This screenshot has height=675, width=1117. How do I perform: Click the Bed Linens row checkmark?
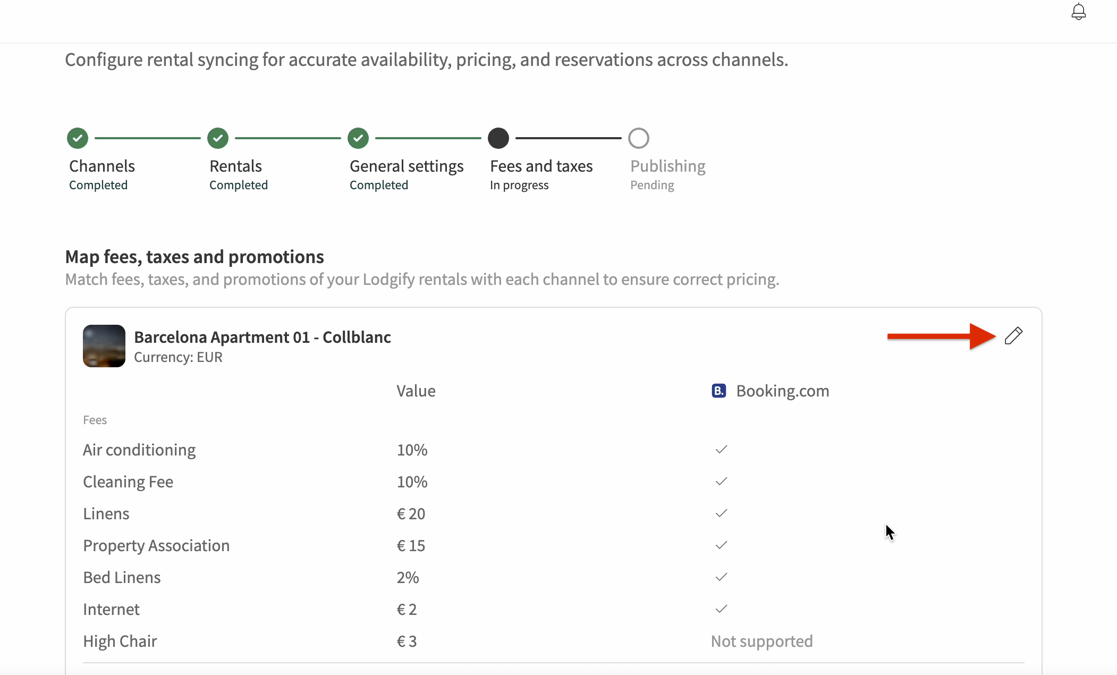point(721,577)
